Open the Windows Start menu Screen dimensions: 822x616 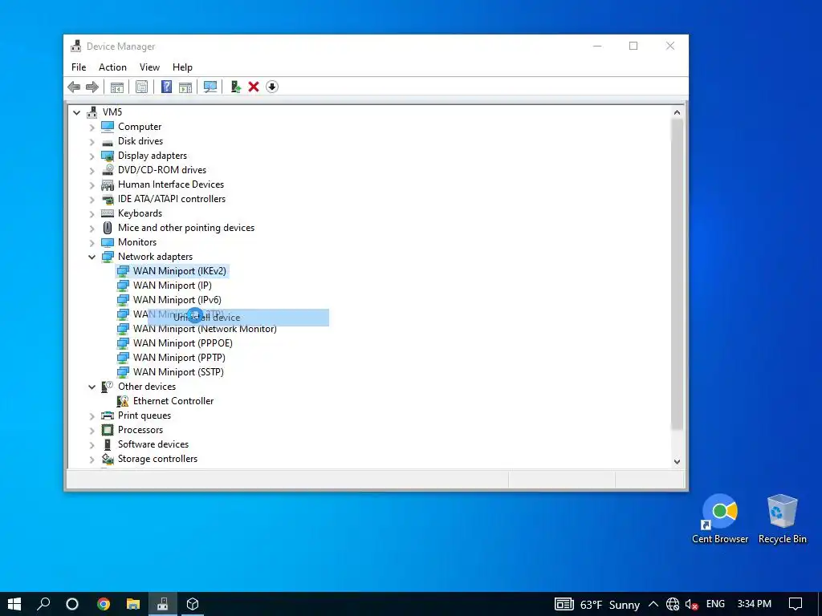[14, 604]
